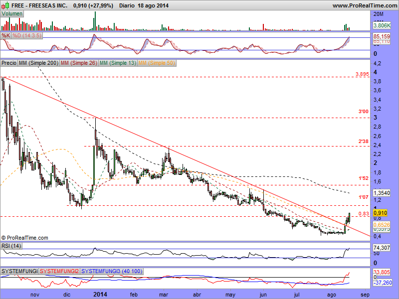The image size is (399, 299).
Task: Click the 3,895 resistance level label
Action: click(362, 74)
